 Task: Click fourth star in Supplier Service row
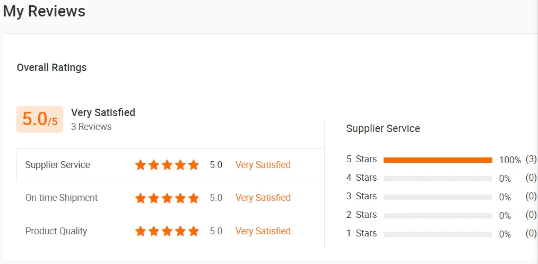(180, 165)
